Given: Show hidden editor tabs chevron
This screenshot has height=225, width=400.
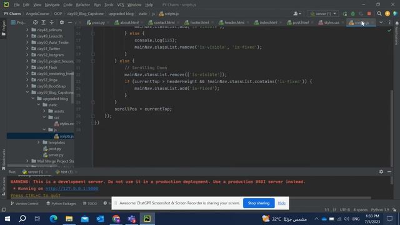Looking at the screenshot, I should [381, 22].
